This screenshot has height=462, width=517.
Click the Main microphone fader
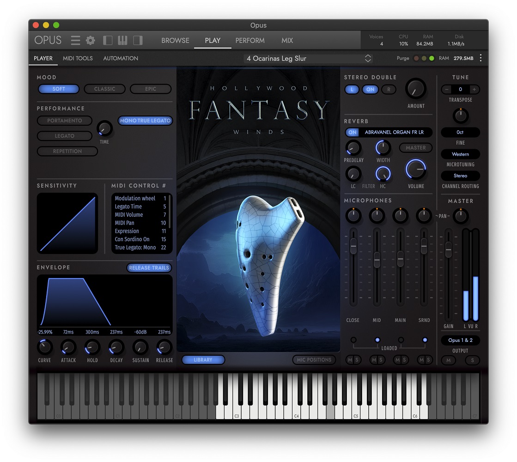point(400,259)
